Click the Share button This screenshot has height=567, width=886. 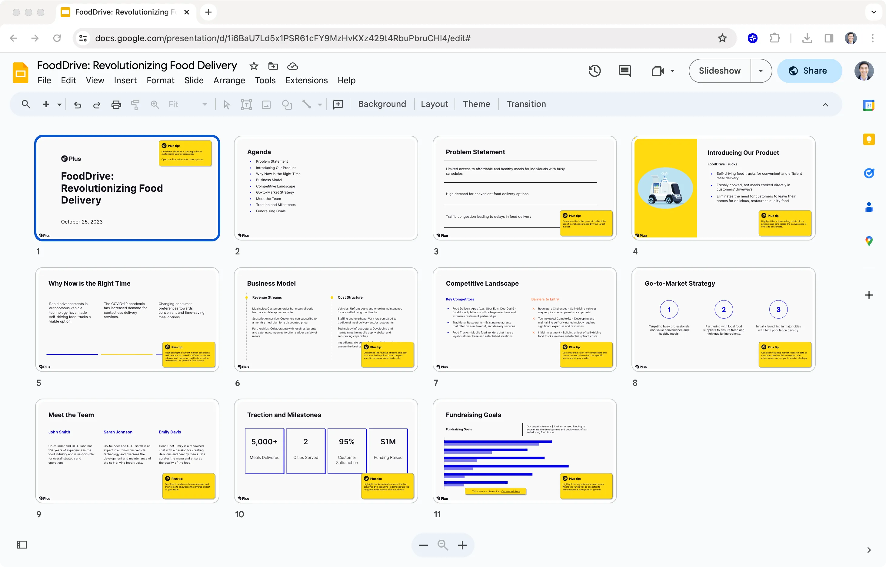[809, 71]
